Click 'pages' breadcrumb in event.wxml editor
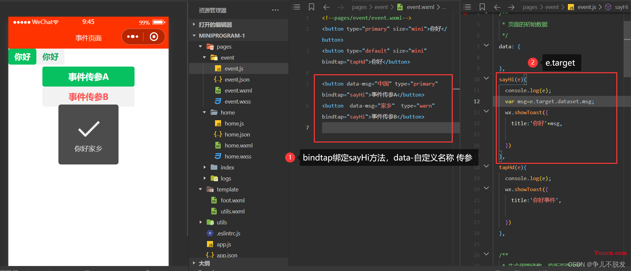 (359, 7)
